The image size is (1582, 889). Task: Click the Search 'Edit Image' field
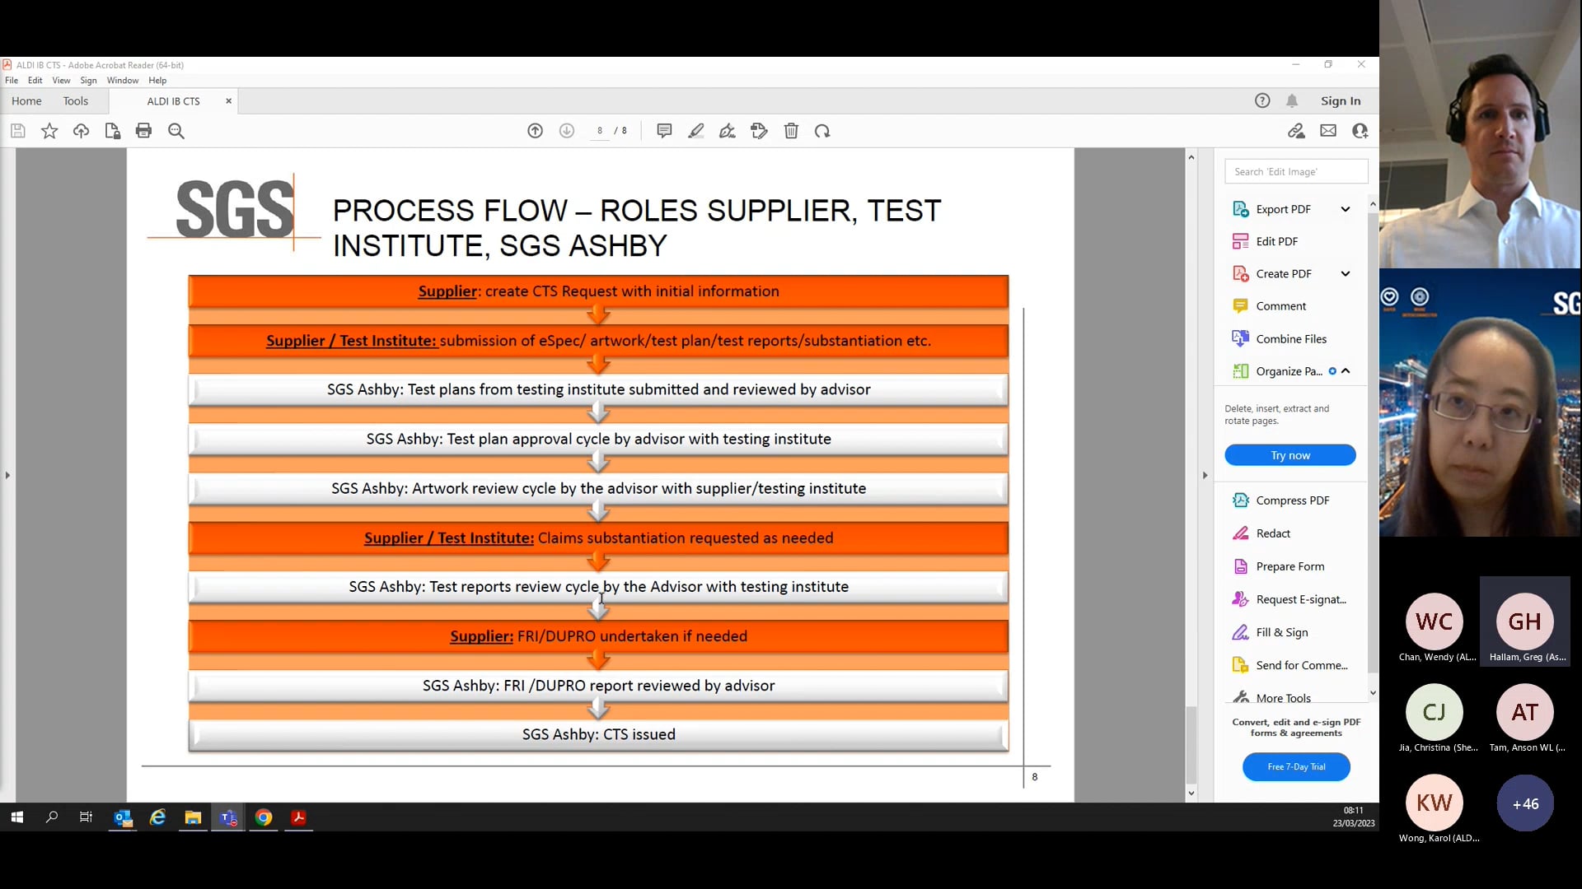pos(1296,171)
